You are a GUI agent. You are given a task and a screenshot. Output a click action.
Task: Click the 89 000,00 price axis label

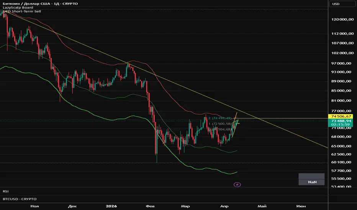341,81
